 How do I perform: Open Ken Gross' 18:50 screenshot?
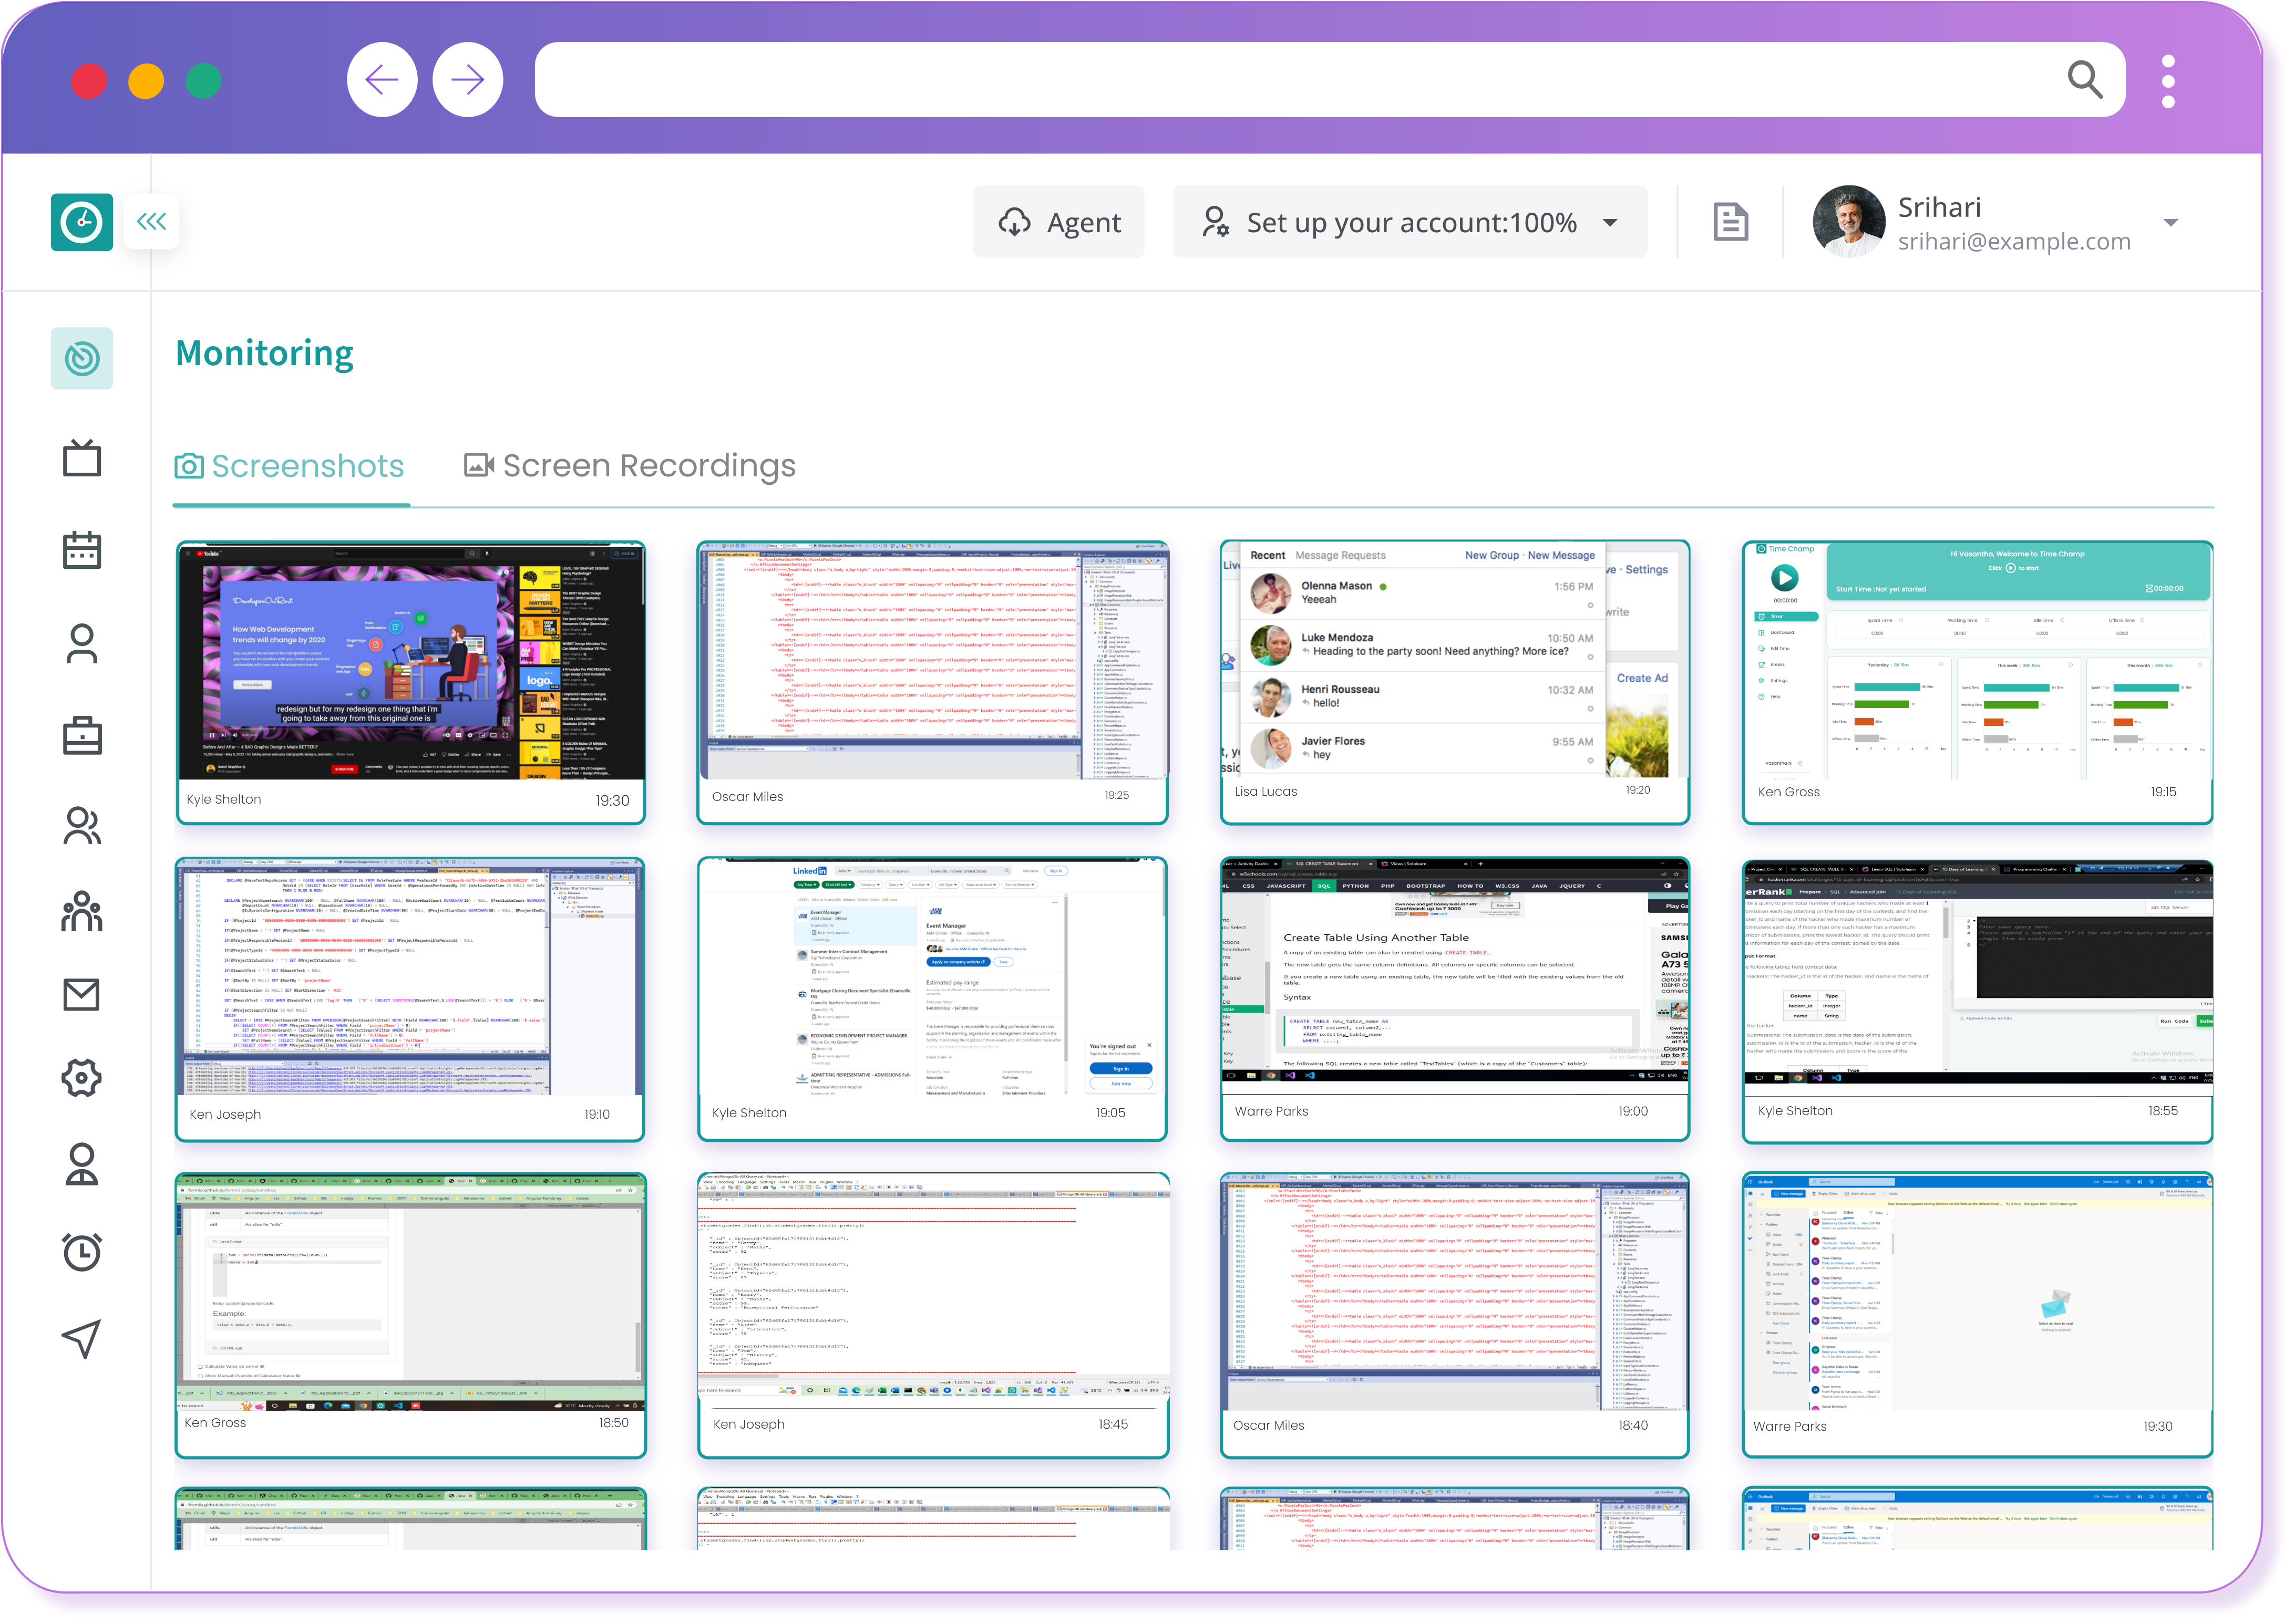(410, 1315)
